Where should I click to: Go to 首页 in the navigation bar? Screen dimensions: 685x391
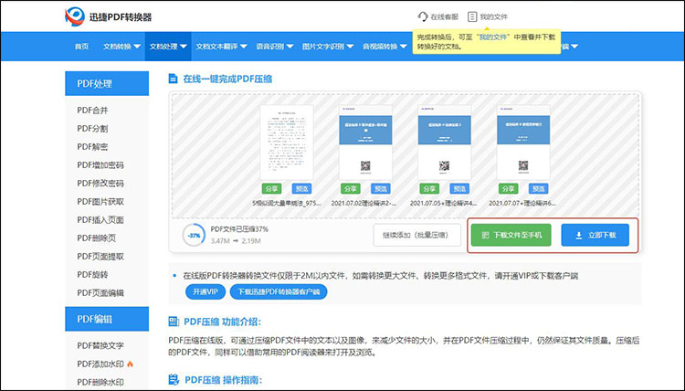81,47
